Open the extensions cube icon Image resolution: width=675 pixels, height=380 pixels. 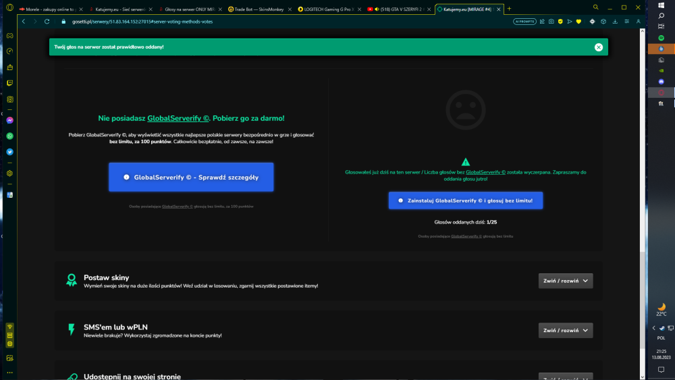point(603,22)
